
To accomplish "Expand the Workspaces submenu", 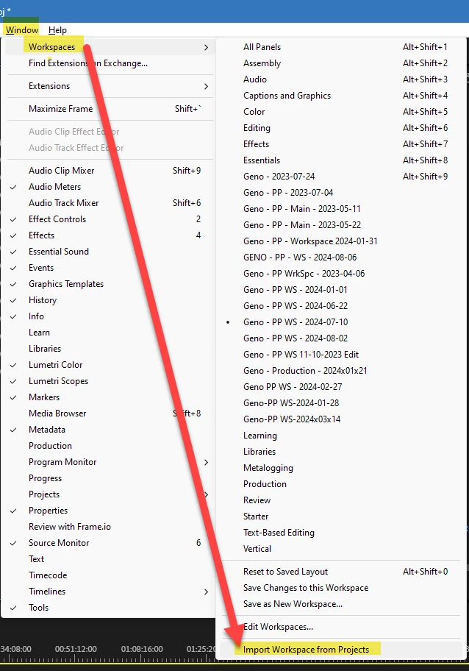I will (110, 47).
